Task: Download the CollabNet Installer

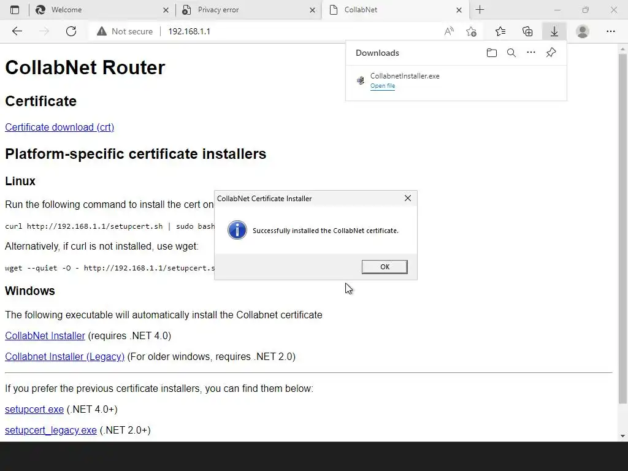Action: click(x=45, y=335)
